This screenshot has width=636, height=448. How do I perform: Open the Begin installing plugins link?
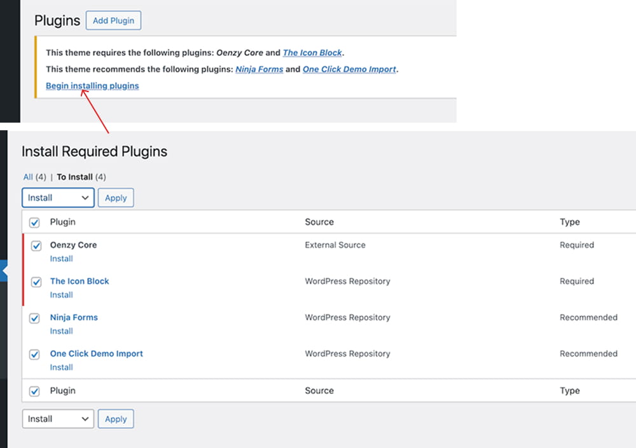tap(92, 85)
